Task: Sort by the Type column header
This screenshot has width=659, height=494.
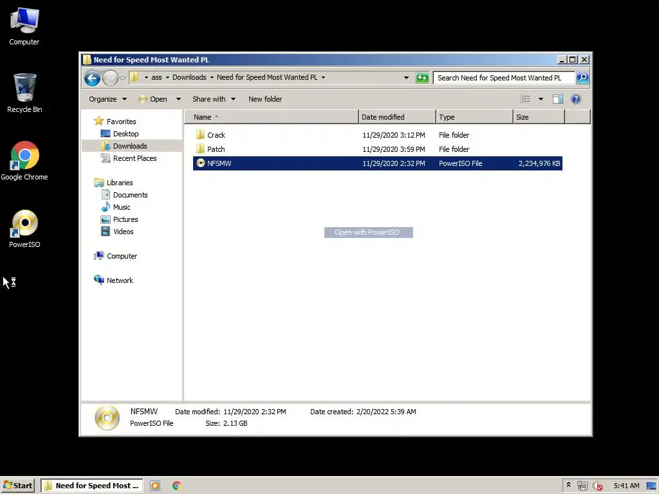Action: pos(475,117)
